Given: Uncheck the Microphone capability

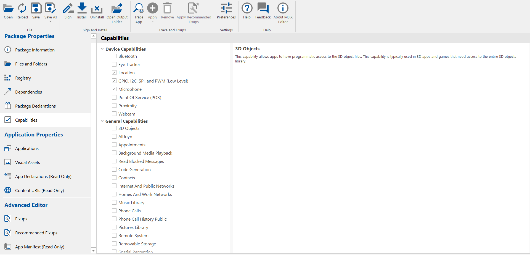Looking at the screenshot, I should [x=114, y=89].
